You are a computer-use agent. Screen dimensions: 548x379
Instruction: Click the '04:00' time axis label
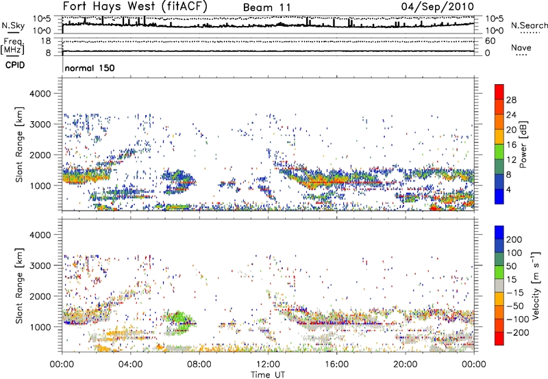pos(130,365)
